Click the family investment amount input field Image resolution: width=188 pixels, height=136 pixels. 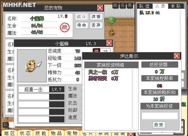coord(160,116)
